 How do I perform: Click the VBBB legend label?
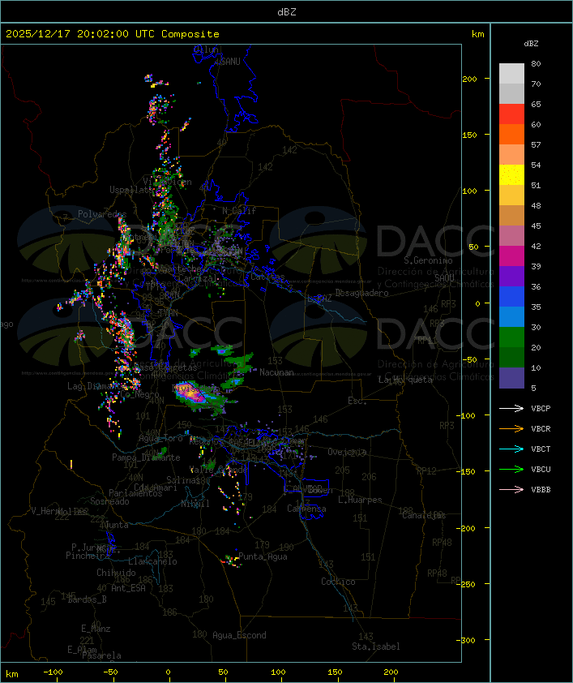(541, 490)
